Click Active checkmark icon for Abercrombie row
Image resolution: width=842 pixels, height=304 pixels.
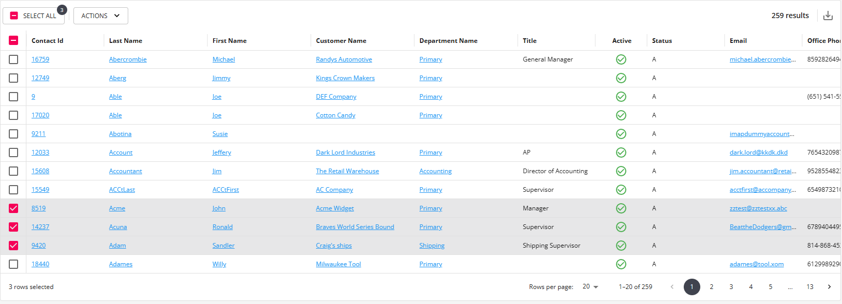(x=621, y=59)
